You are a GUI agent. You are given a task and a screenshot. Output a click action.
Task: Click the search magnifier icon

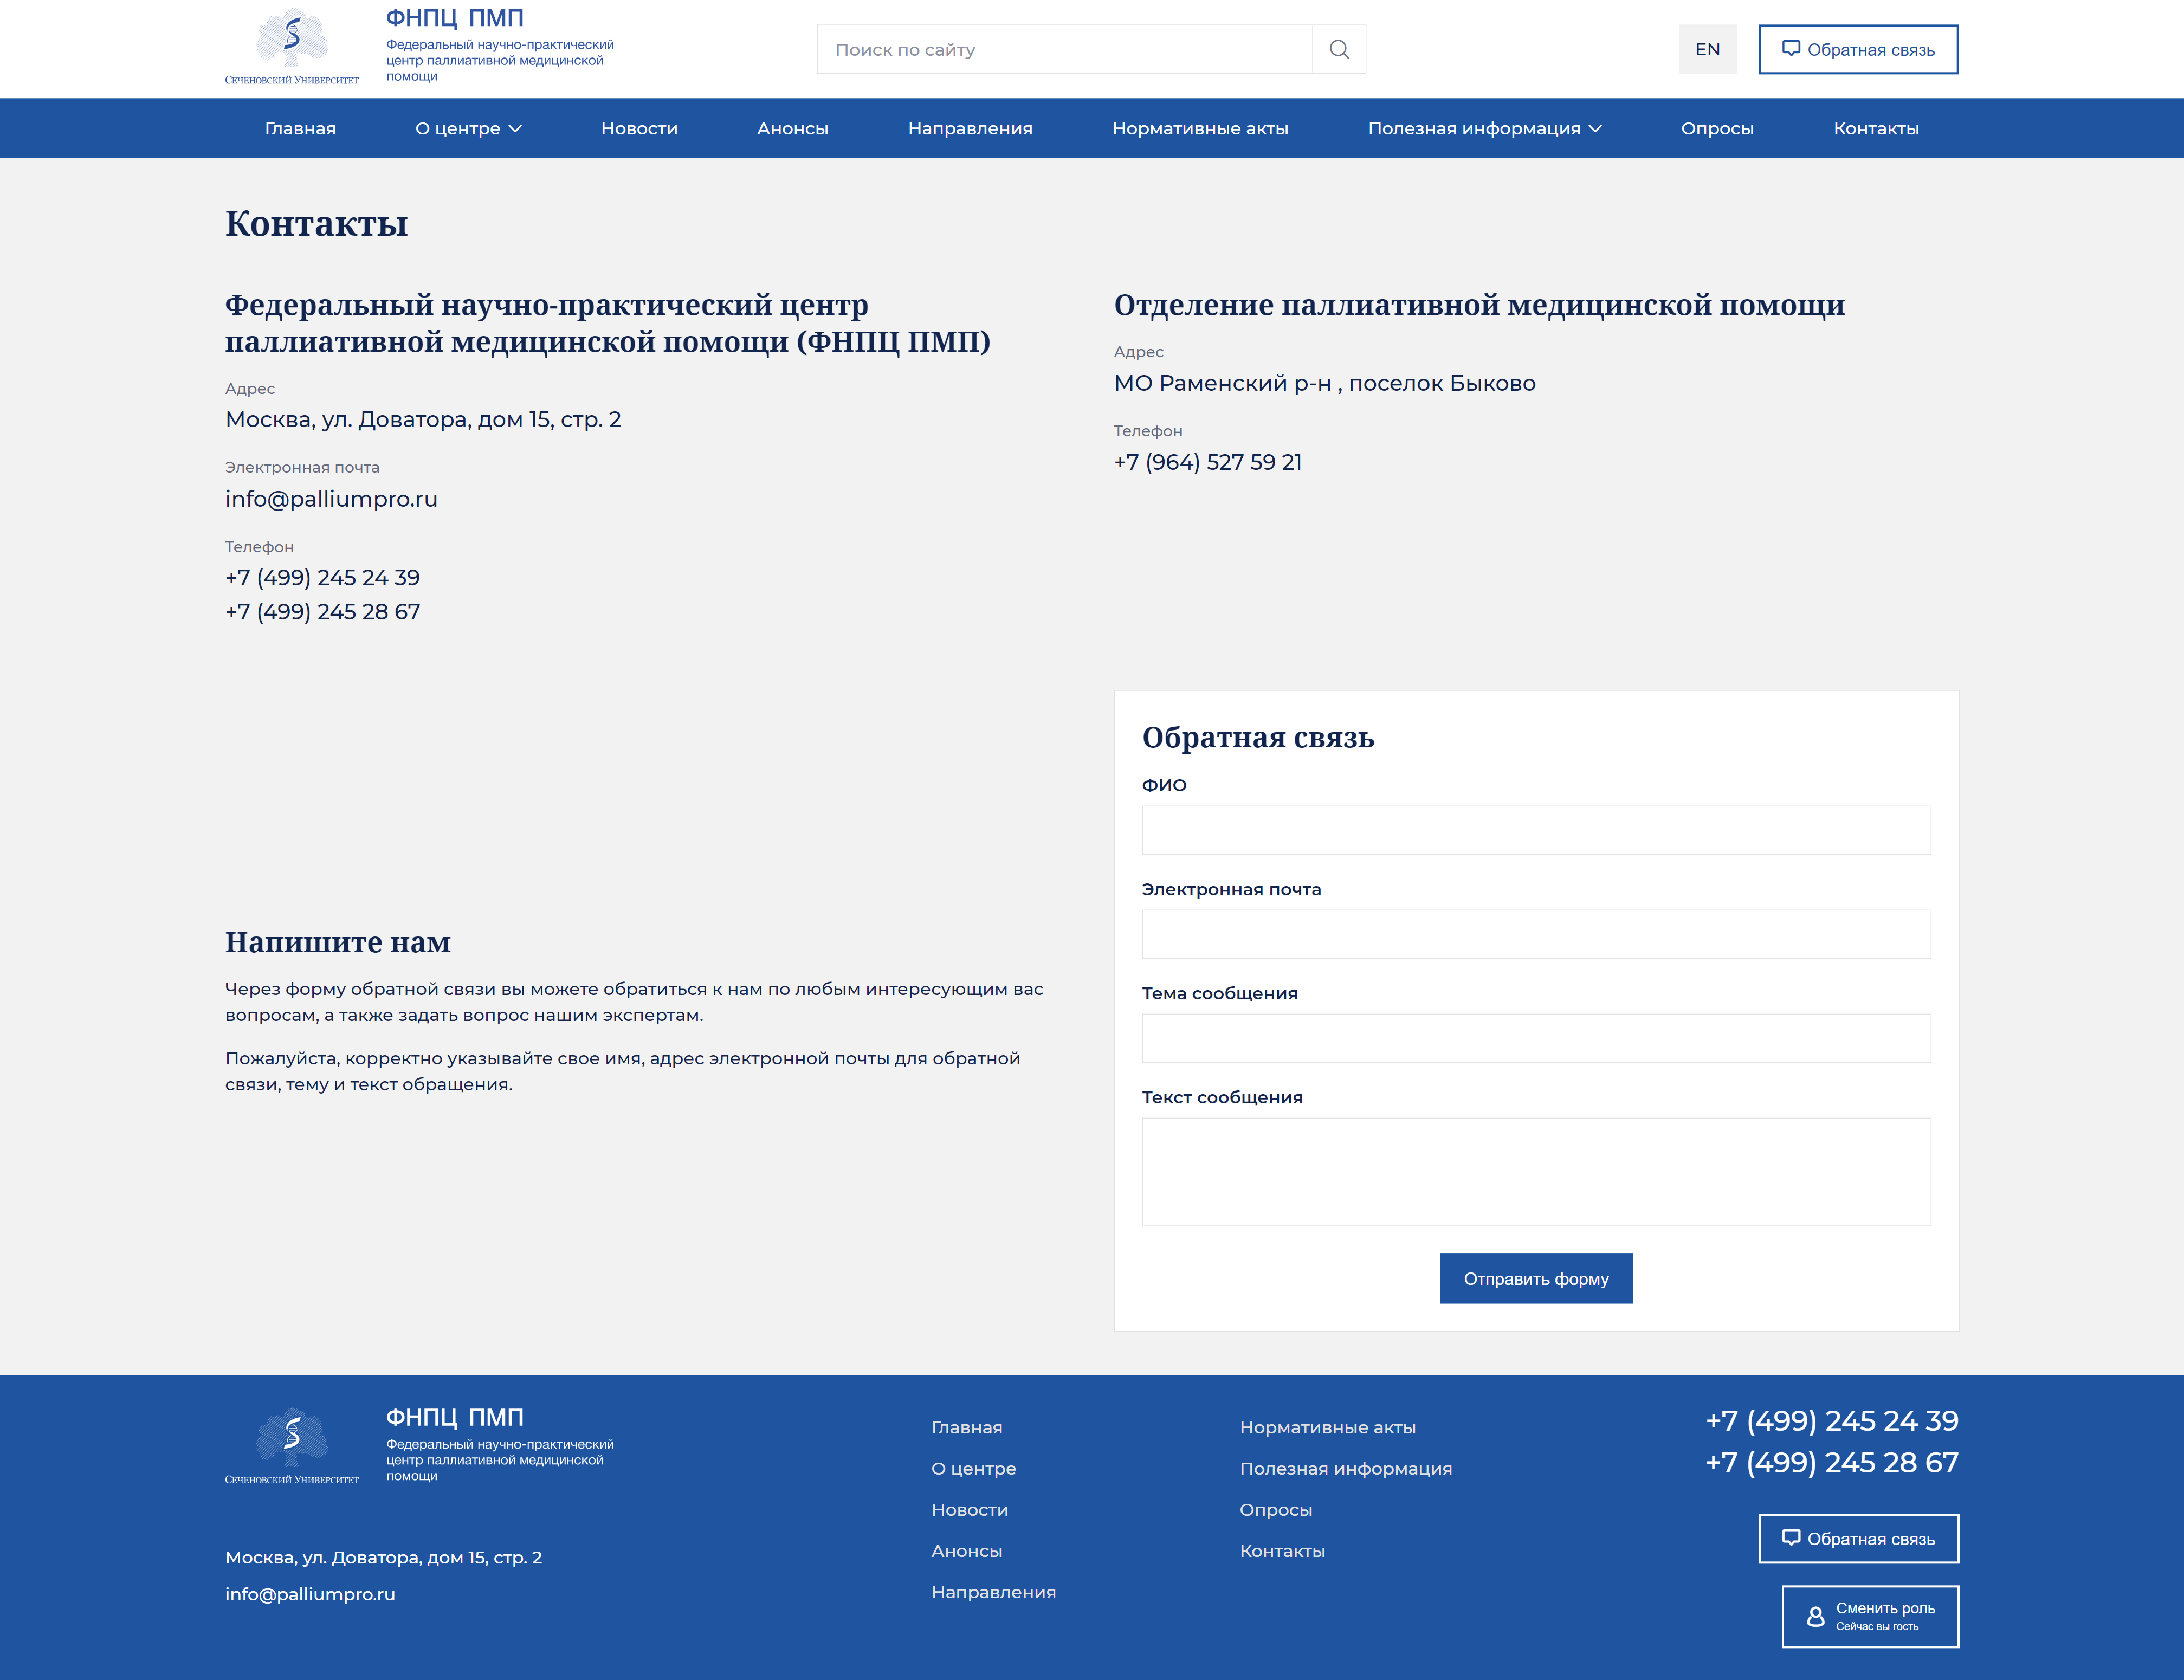[x=1339, y=49]
